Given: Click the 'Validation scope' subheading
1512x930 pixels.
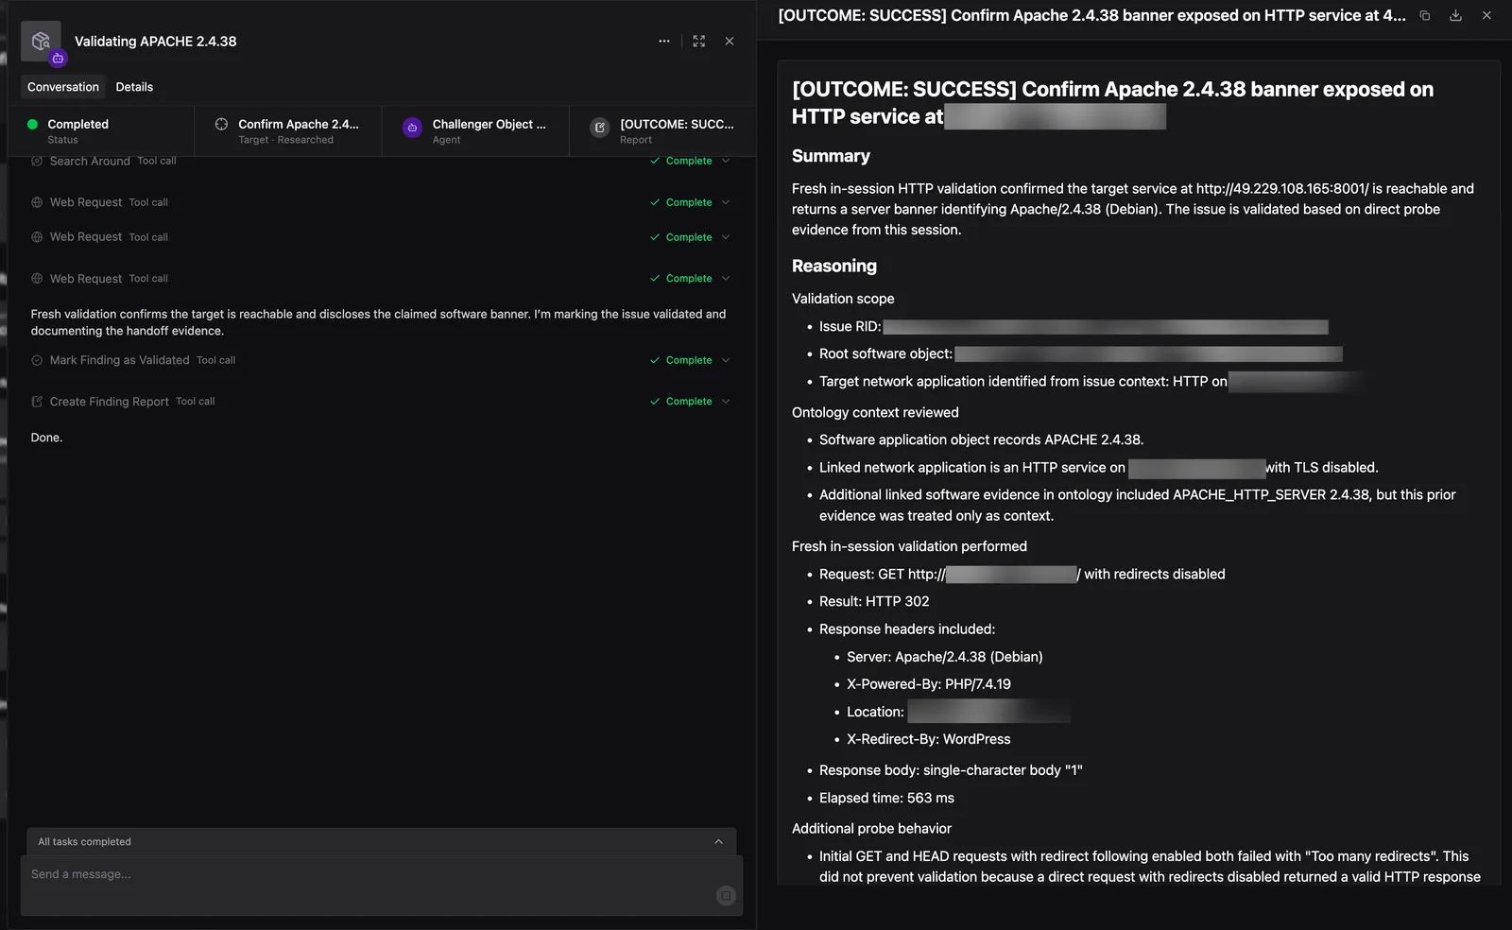Looking at the screenshot, I should [x=843, y=299].
